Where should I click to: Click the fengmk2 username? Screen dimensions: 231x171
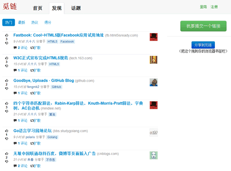(33, 87)
